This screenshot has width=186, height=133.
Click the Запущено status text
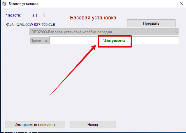(114, 41)
